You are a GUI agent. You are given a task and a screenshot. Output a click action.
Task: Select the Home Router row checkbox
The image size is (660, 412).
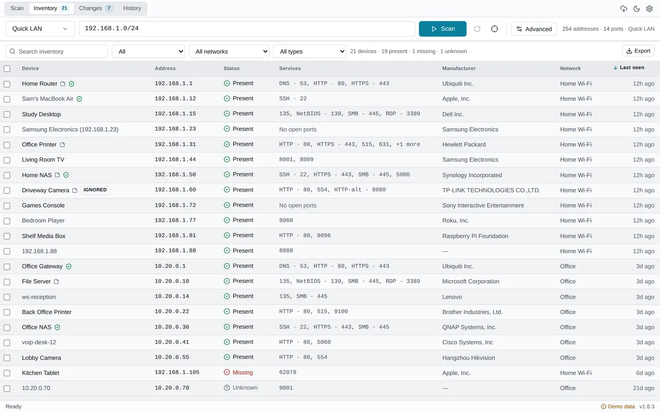pos(7,84)
